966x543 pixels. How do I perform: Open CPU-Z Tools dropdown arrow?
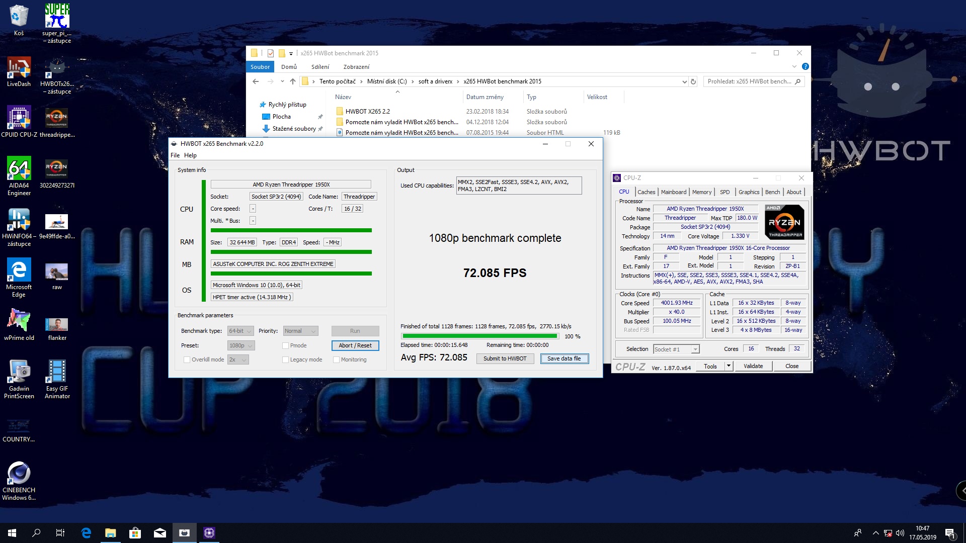point(729,366)
